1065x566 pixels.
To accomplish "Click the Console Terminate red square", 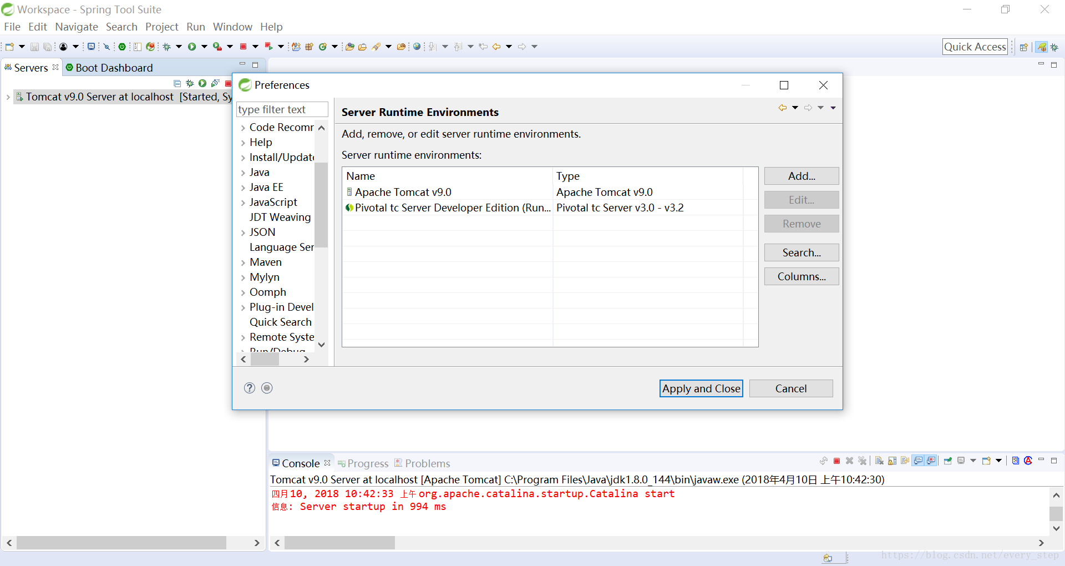I will pyautogui.click(x=837, y=461).
